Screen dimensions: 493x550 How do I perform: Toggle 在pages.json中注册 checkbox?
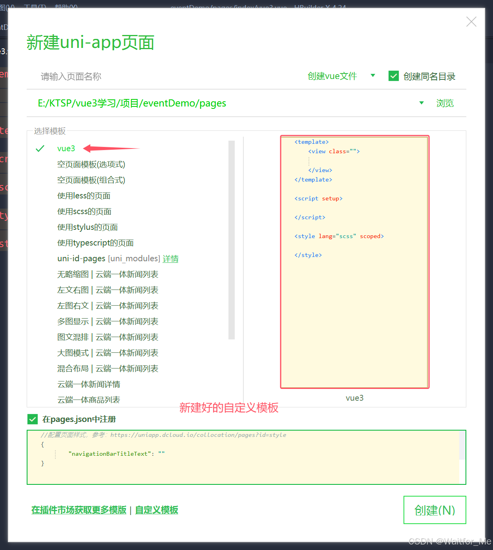33,419
